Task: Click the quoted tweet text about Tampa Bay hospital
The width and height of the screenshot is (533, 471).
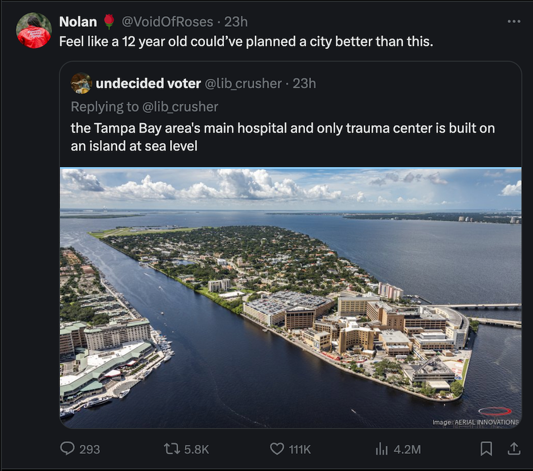Action: 282,137
